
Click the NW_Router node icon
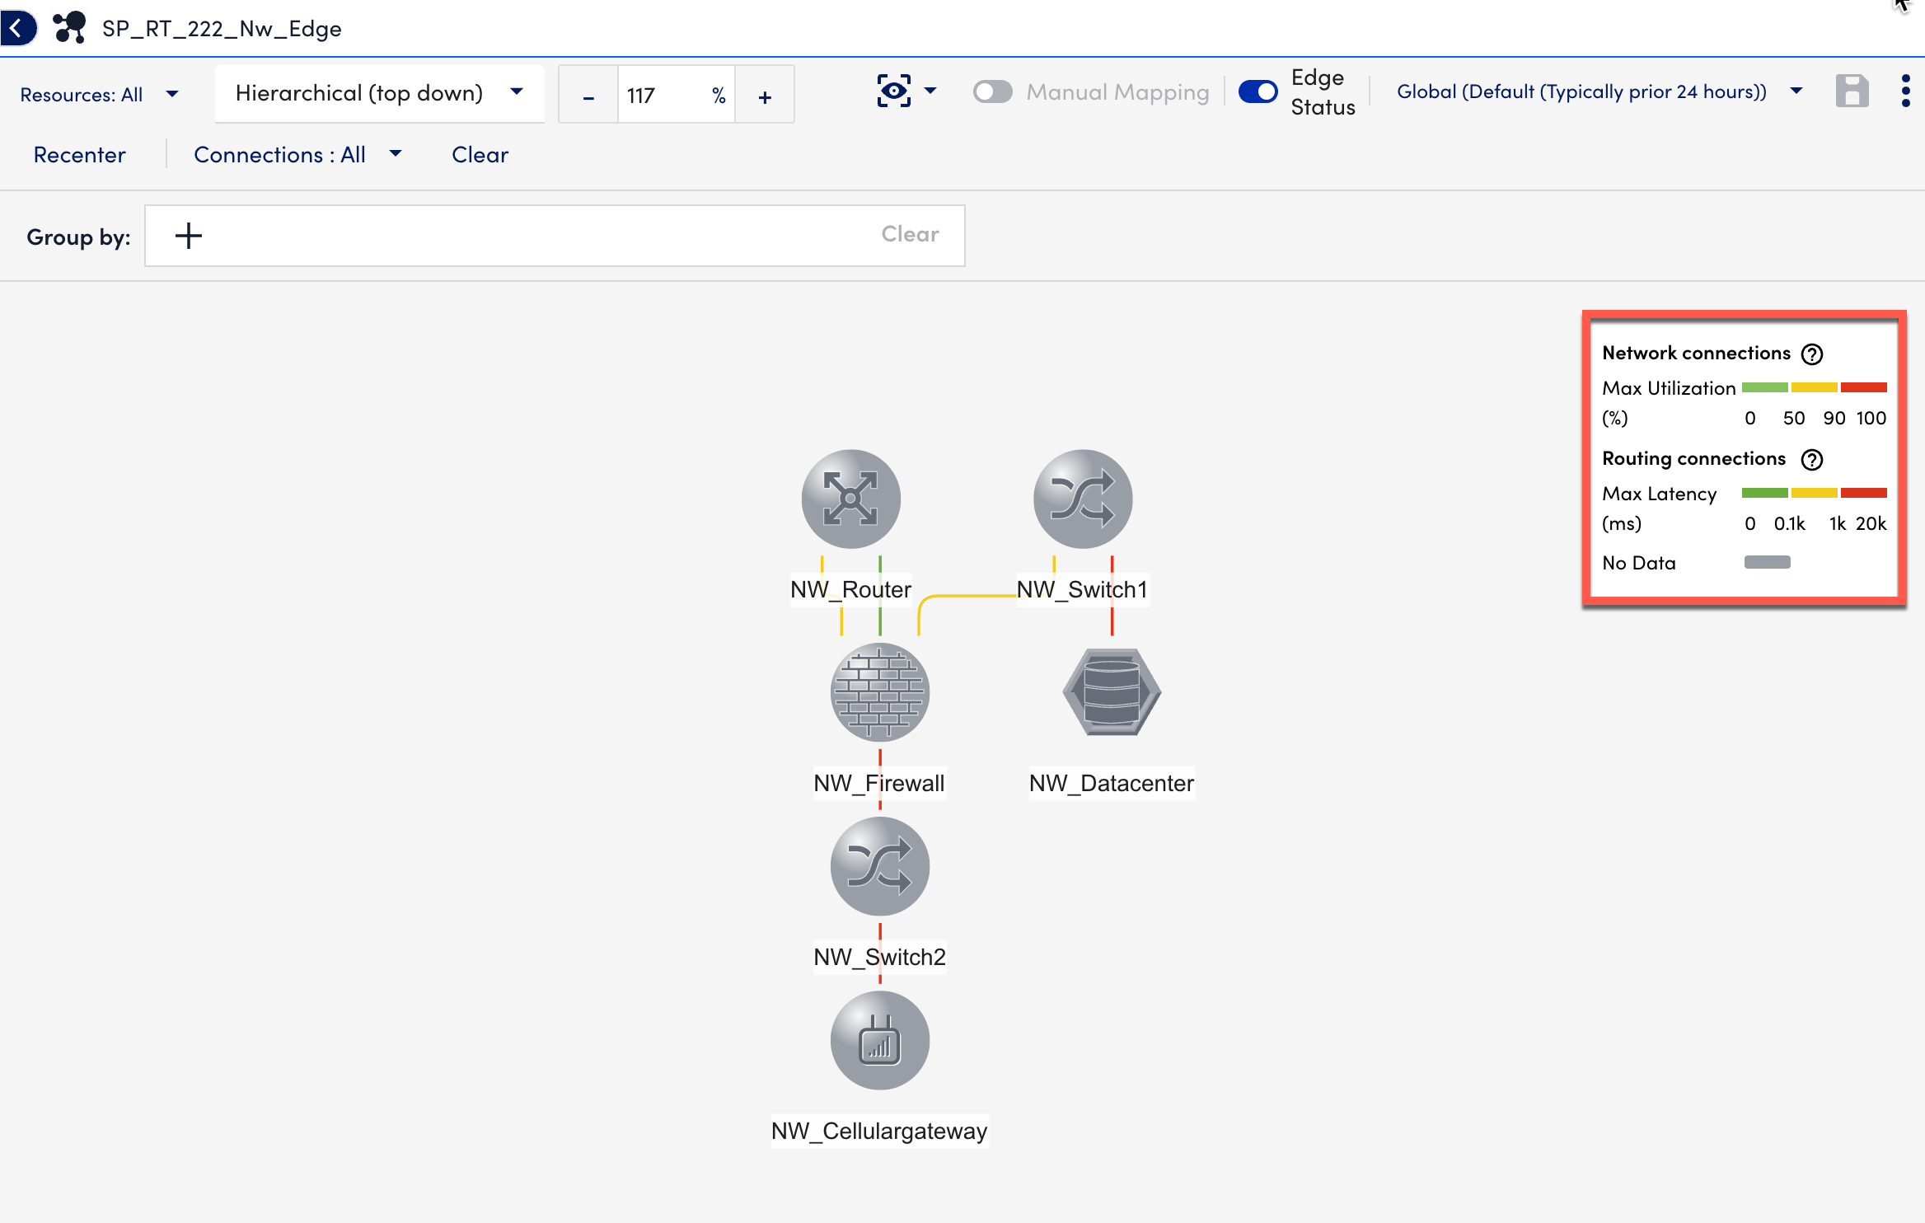click(850, 499)
